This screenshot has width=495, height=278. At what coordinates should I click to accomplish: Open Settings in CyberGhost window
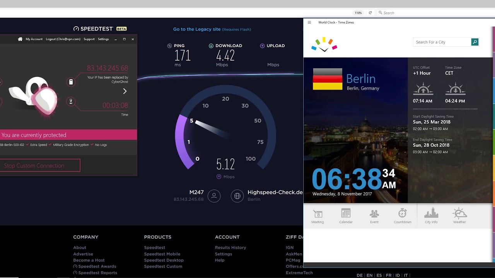click(x=103, y=39)
